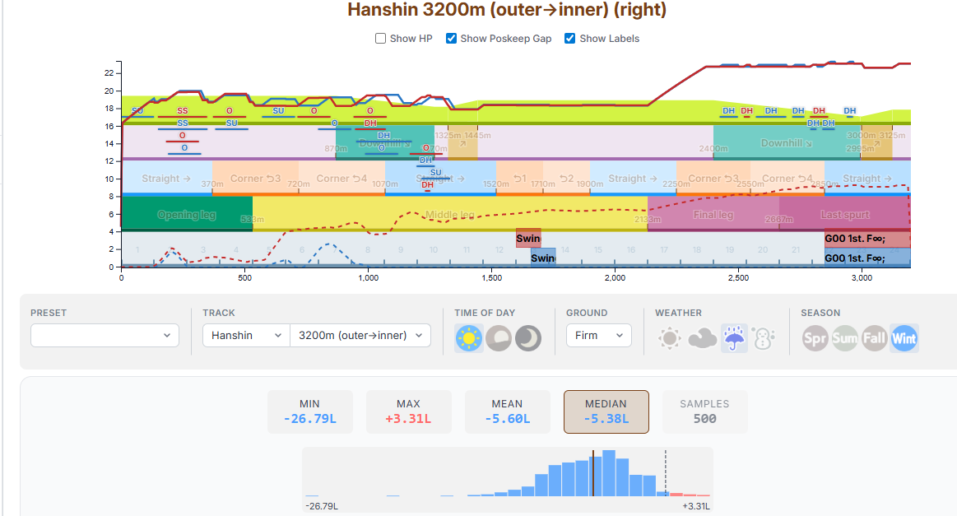The width and height of the screenshot is (957, 516).
Task: Select the MEDIAN statistic card
Action: click(606, 411)
